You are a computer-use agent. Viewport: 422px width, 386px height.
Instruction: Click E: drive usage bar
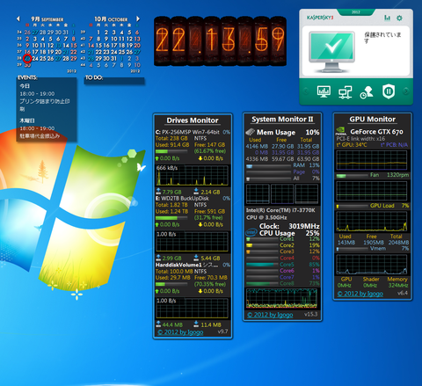point(171,218)
